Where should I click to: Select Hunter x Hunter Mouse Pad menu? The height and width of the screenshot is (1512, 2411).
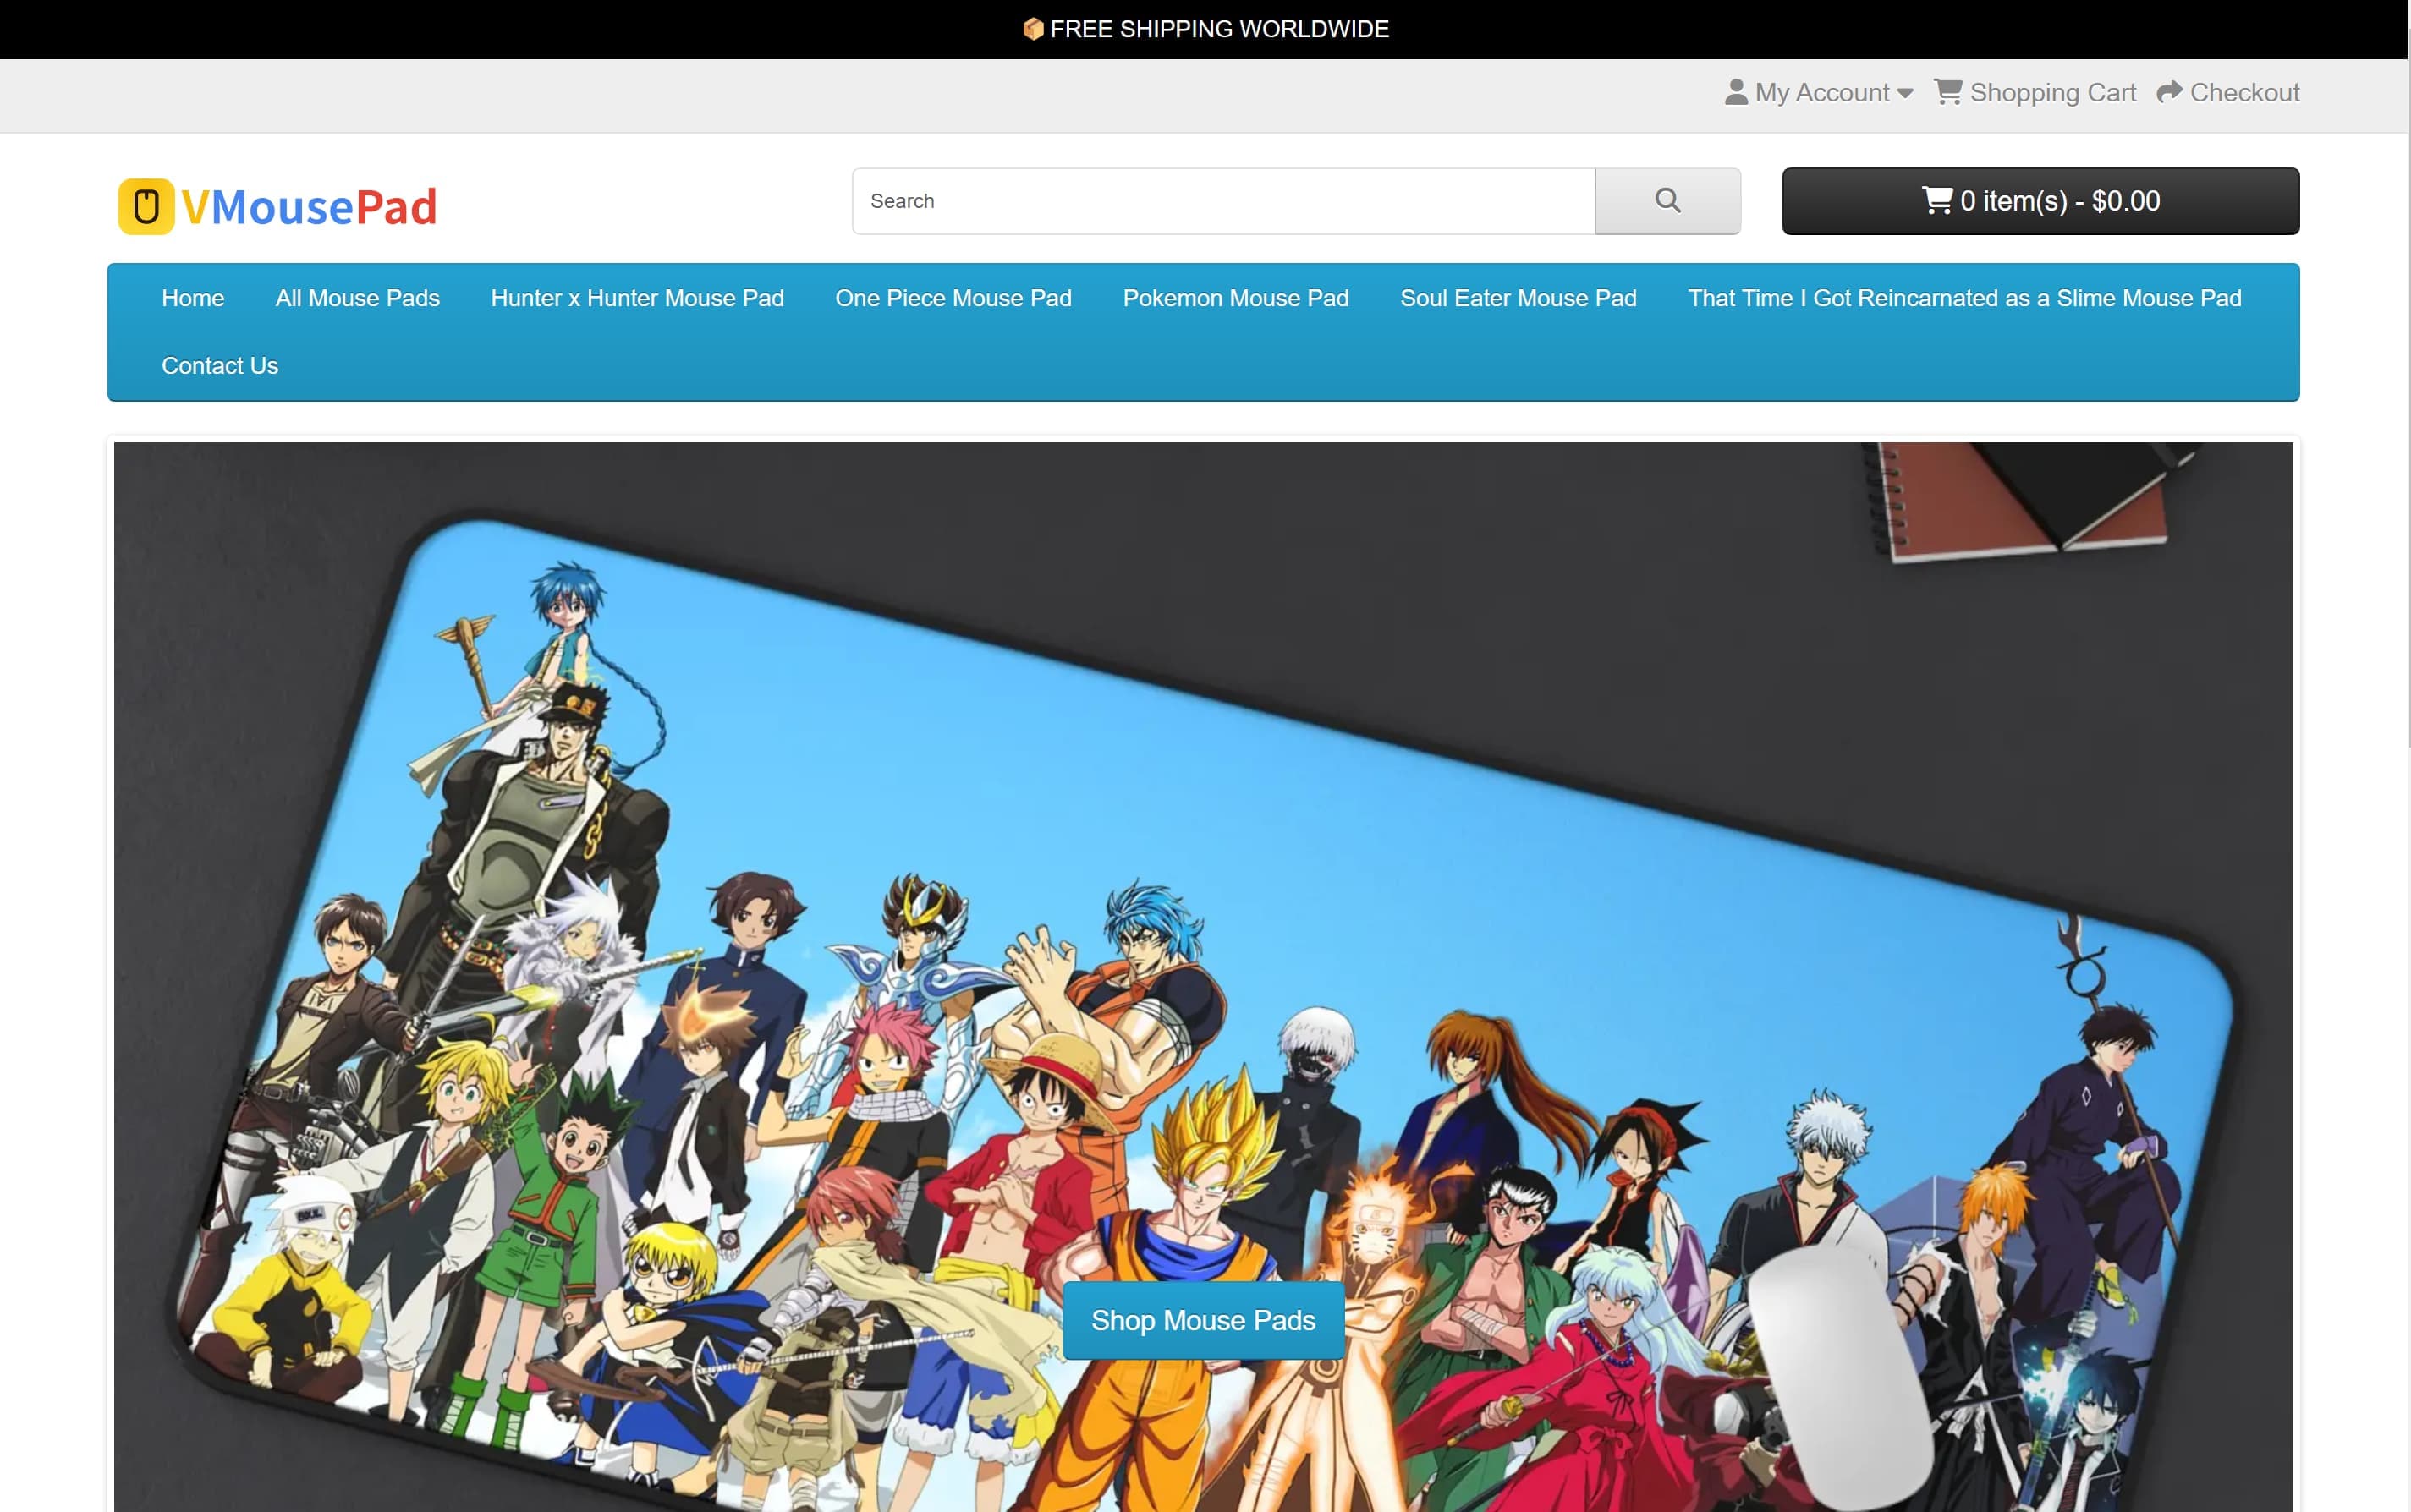637,298
